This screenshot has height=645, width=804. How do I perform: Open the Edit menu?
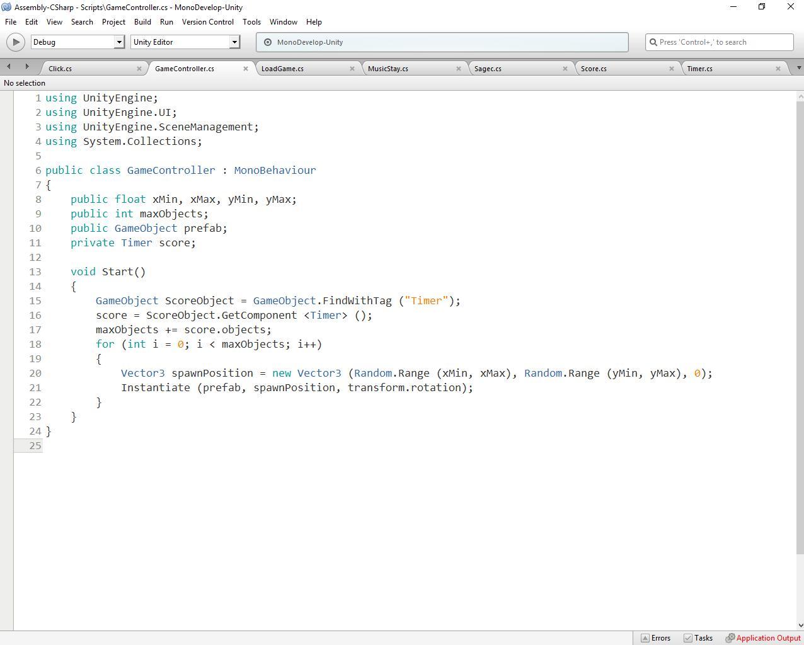(x=31, y=21)
